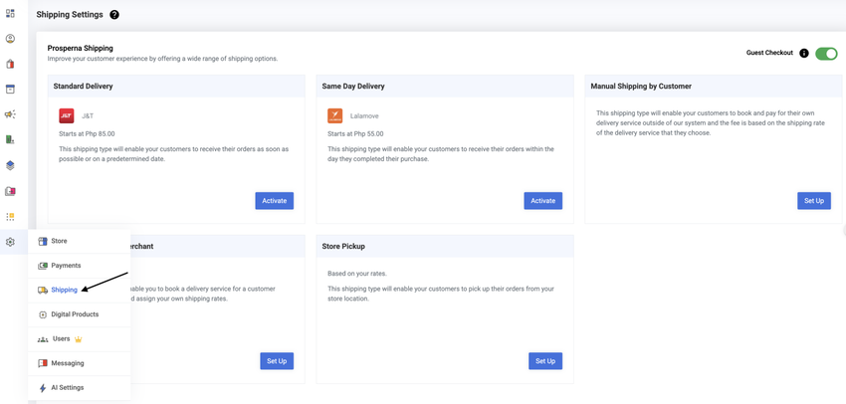Select Shipping in the settings menu
Screen dimensions: 846x404
pyautogui.click(x=64, y=290)
